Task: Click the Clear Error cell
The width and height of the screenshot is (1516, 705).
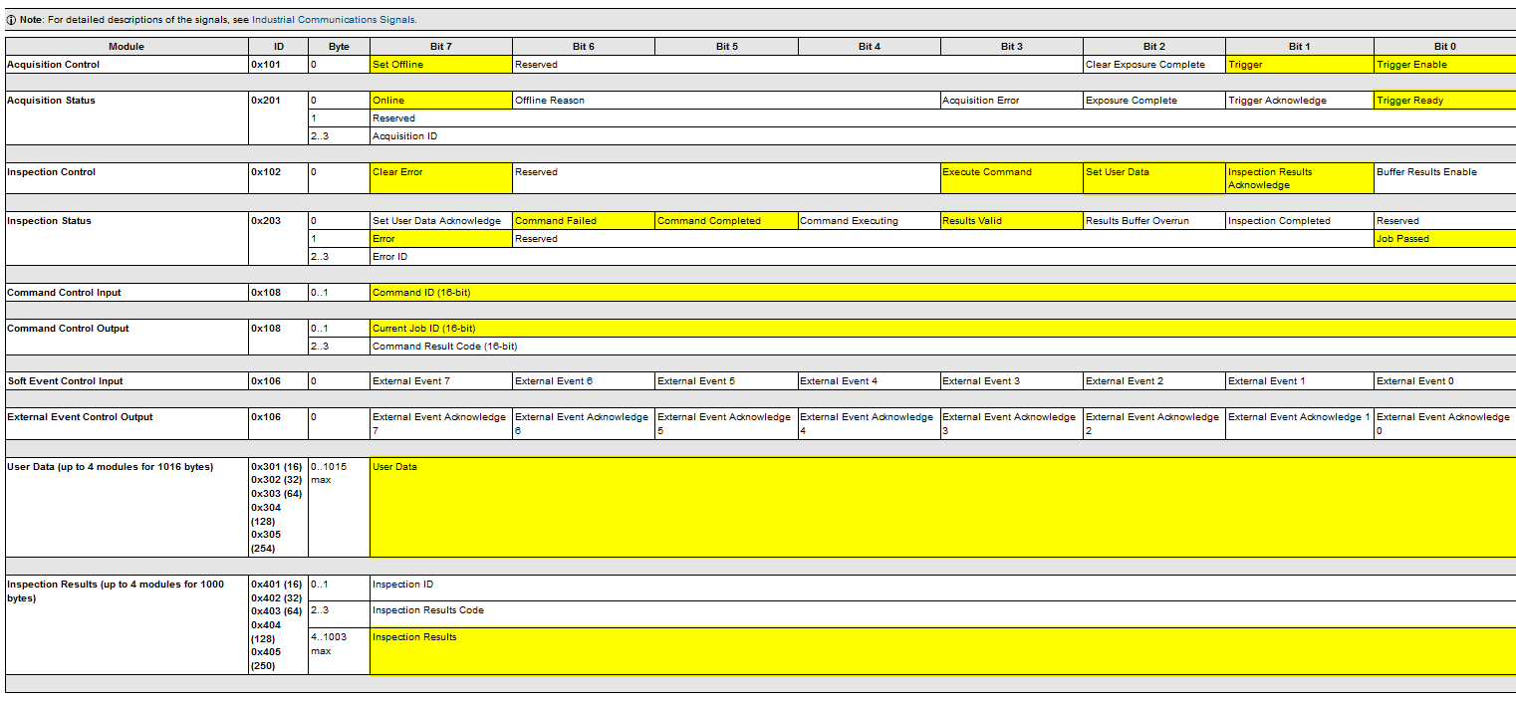Action: tap(441, 178)
